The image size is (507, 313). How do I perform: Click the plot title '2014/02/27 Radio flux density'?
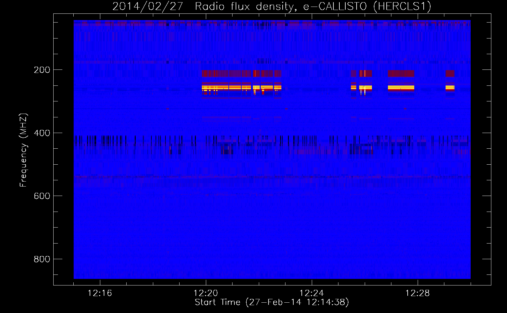(205, 7)
